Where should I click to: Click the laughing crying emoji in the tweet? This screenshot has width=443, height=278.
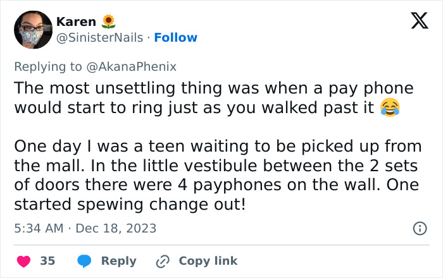[x=390, y=108]
